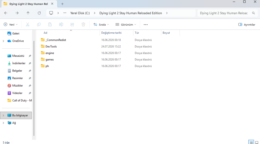Open the Yeni dropdown menu

coord(11,25)
